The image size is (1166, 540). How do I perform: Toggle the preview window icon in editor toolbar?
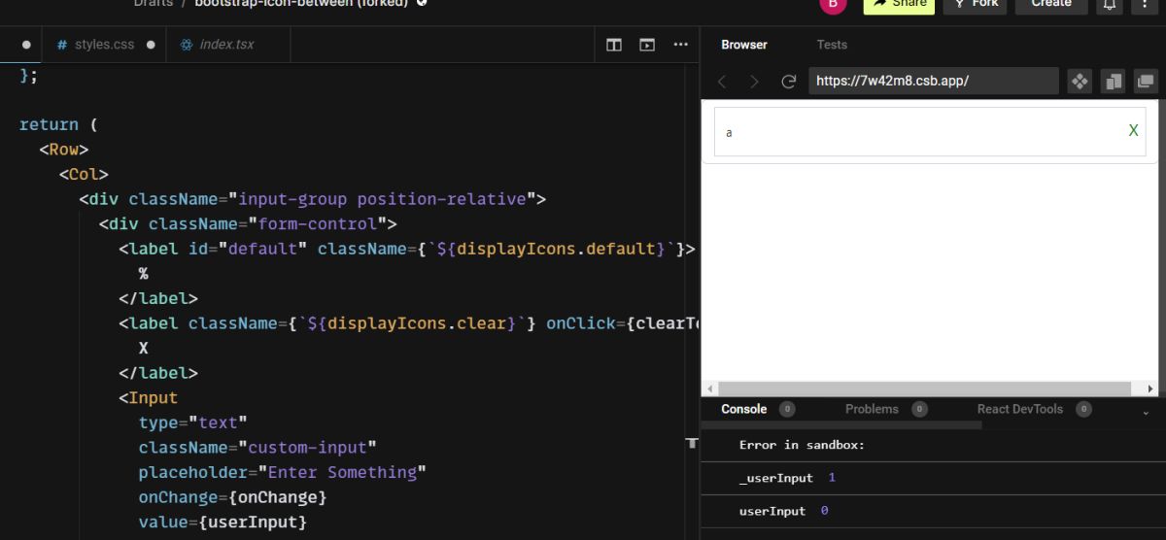647,45
